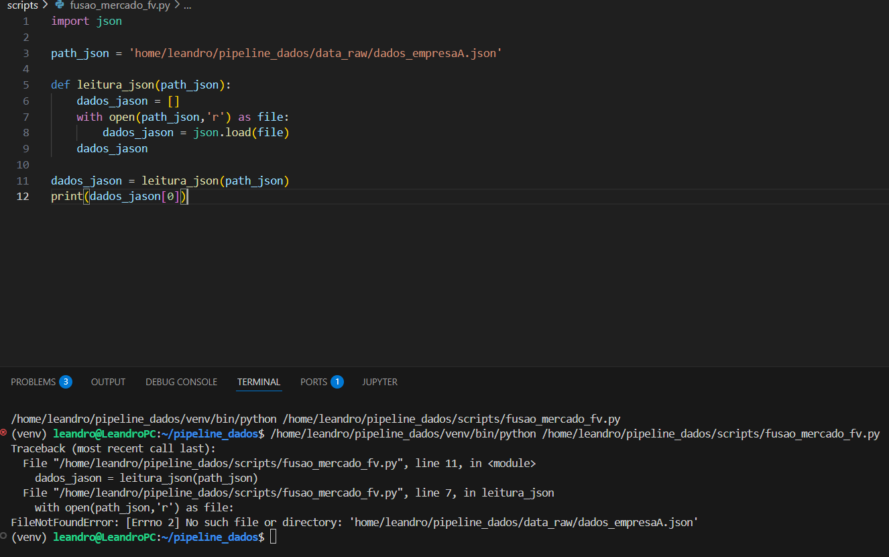Open the PORTS tab
Screen dimensions: 889x557
coord(314,382)
